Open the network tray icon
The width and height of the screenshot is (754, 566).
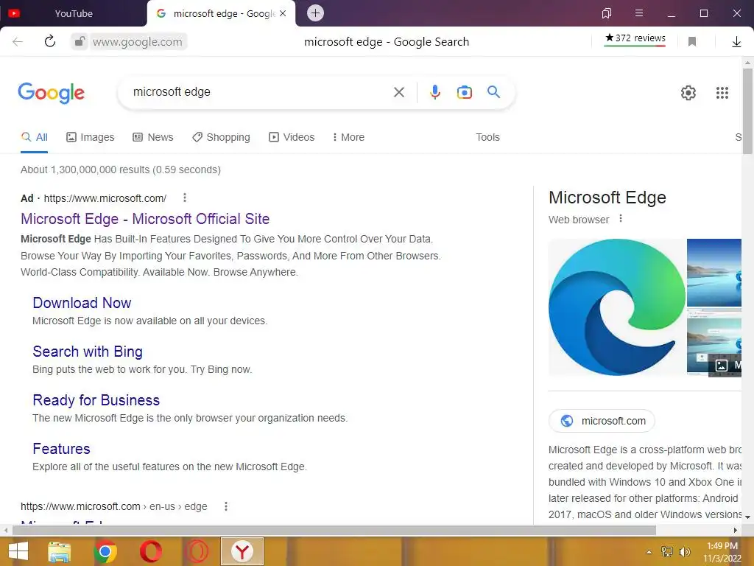[667, 552]
